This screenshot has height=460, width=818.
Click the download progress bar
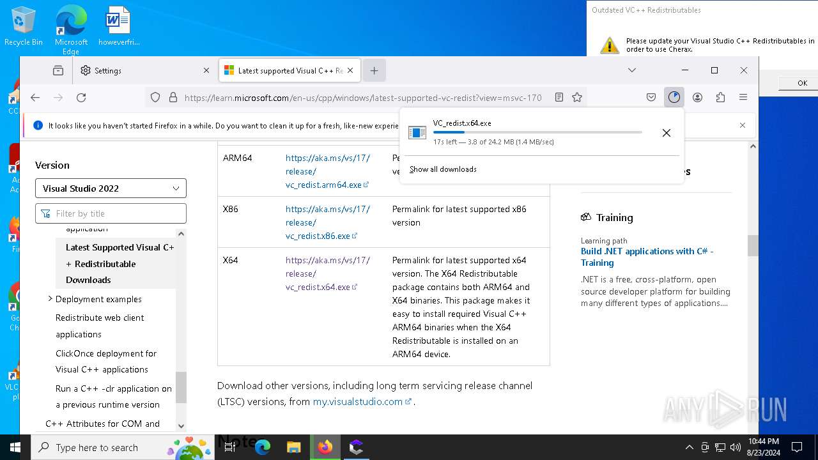click(537, 133)
